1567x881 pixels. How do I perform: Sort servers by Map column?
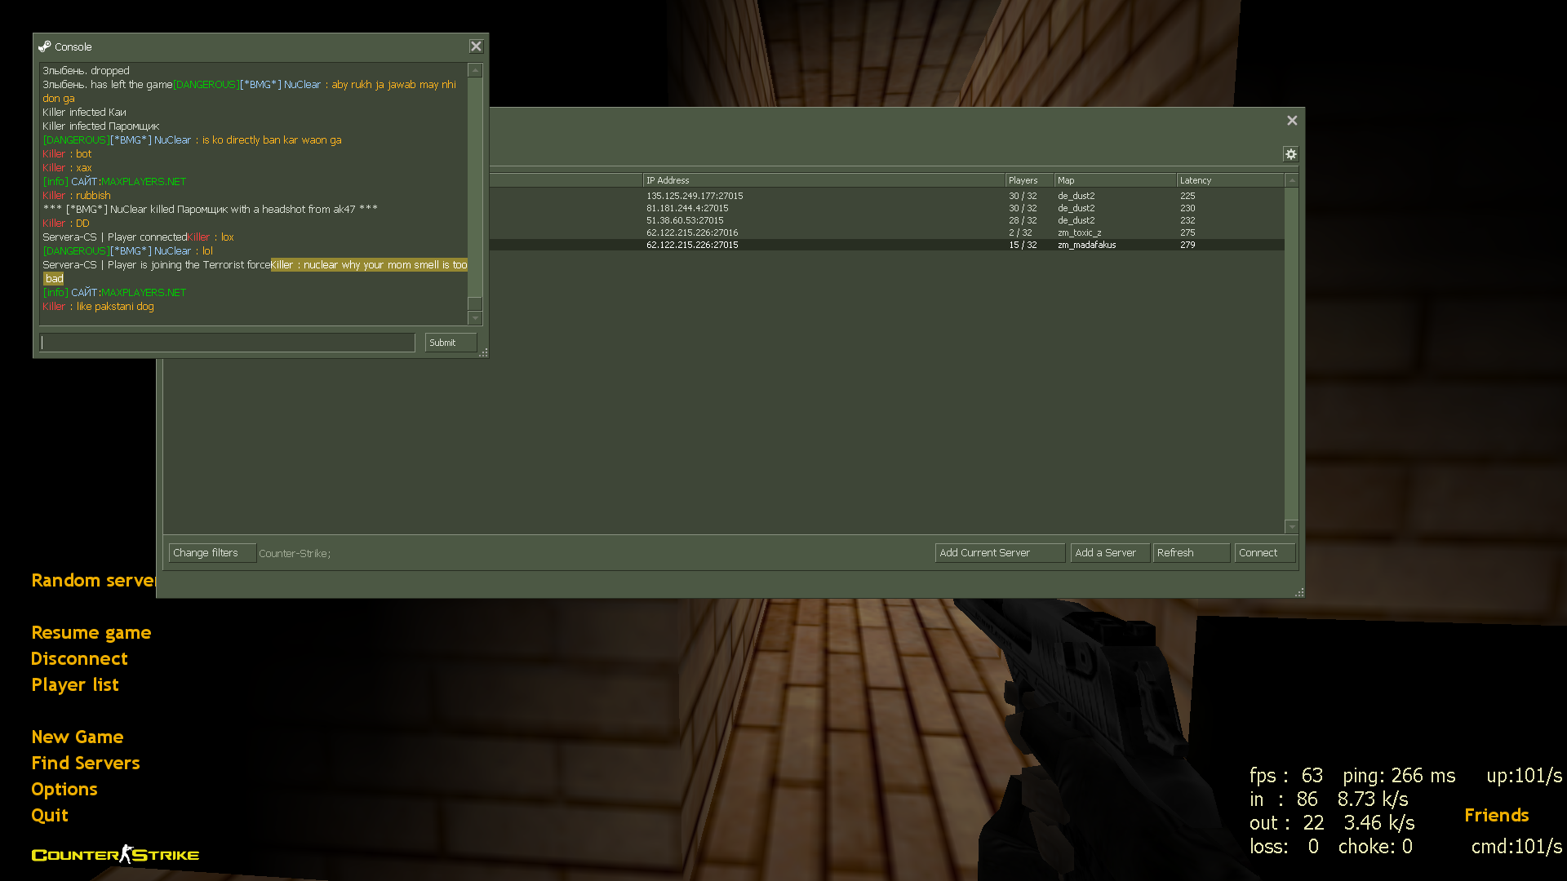tap(1116, 180)
